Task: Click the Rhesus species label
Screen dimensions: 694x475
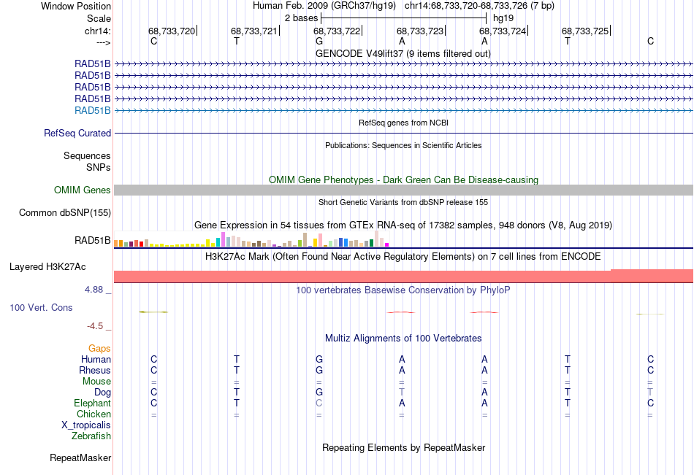Action: tap(95, 370)
